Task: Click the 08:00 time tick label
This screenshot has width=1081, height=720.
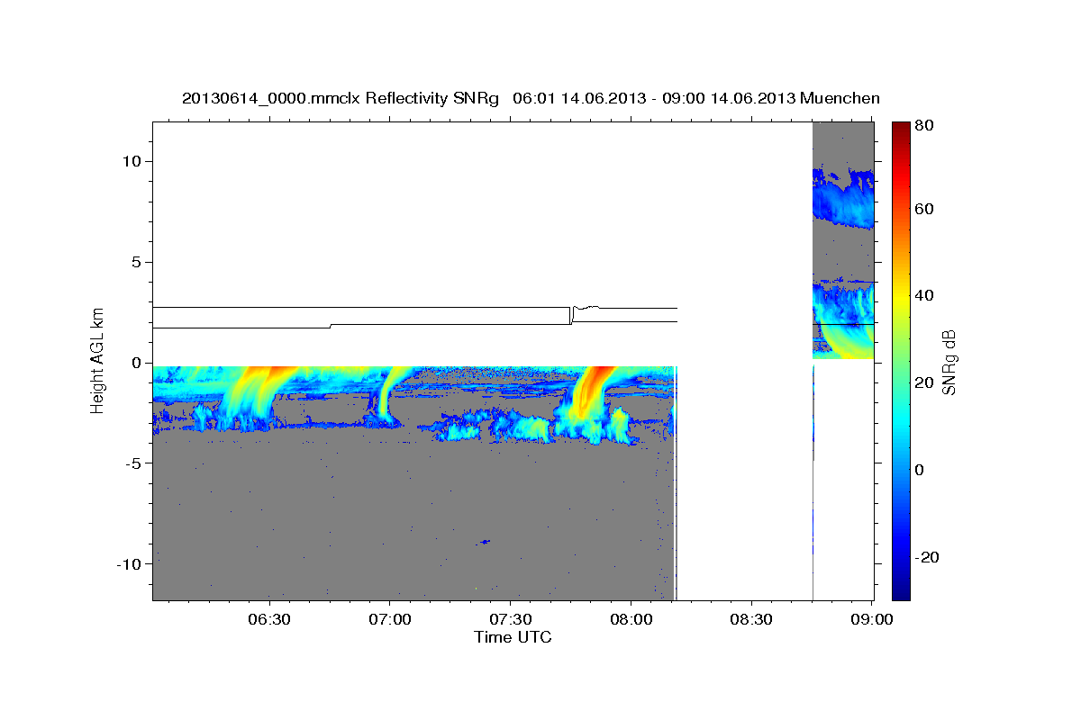Action: click(631, 619)
